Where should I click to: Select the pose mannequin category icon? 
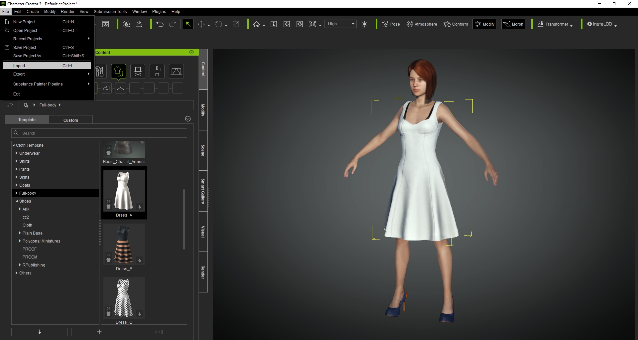[157, 71]
